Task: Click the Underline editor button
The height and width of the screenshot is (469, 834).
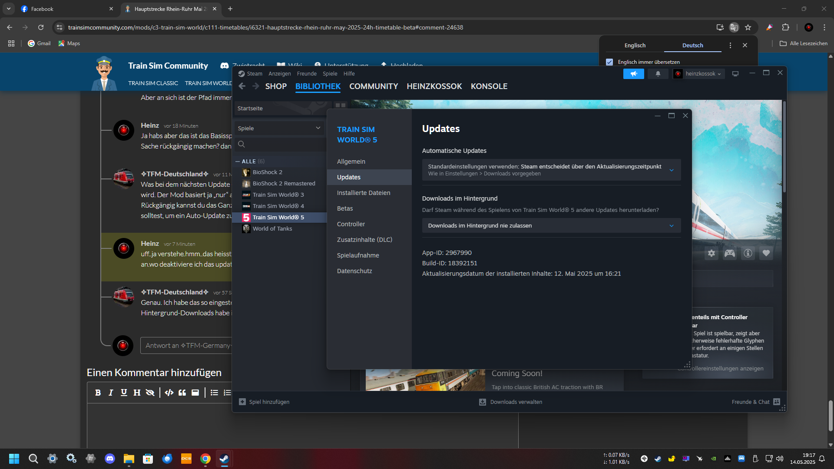Action: coord(124,393)
